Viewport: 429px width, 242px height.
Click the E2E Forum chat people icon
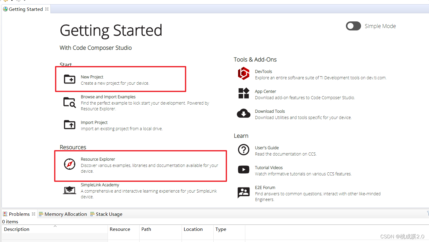tap(244, 192)
